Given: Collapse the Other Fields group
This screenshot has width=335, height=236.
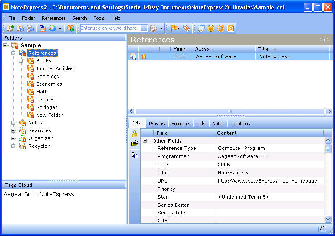Looking at the screenshot, I should coord(145,141).
